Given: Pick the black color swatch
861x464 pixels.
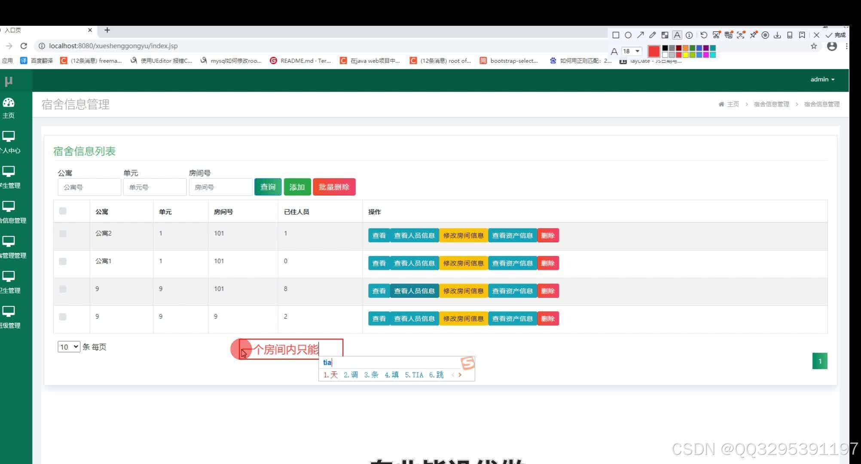Looking at the screenshot, I should [665, 48].
